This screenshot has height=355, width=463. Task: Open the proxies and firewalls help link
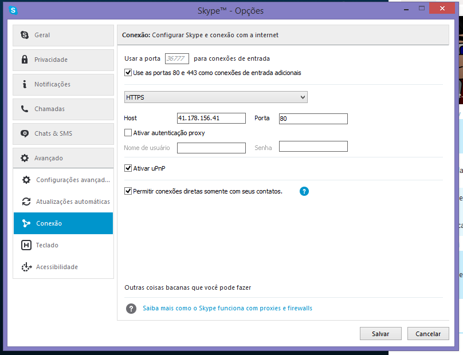227,308
